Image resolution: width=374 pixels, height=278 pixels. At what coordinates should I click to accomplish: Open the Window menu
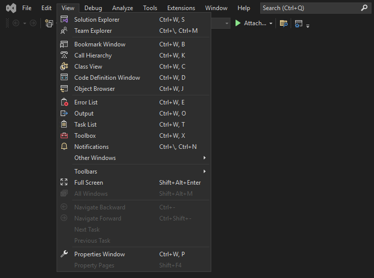click(216, 8)
